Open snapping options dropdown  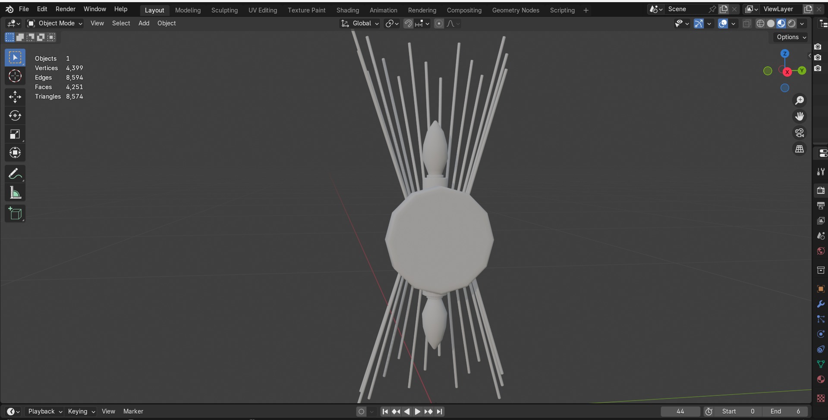[x=422, y=24]
